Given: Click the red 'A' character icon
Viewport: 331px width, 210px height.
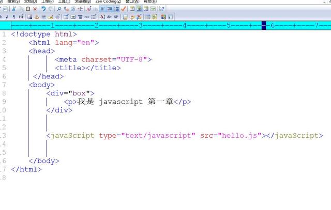Looking at the screenshot, I should click(102, 17).
